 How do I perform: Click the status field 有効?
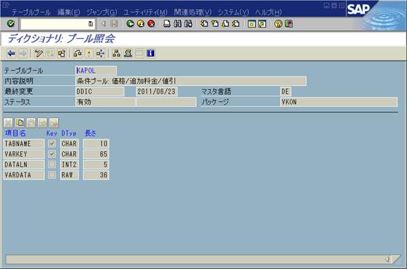point(105,102)
